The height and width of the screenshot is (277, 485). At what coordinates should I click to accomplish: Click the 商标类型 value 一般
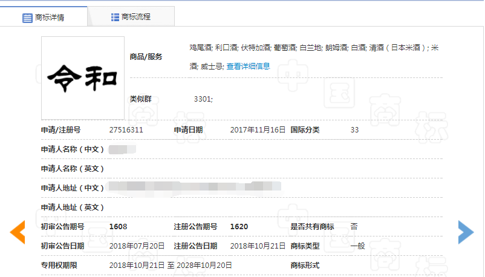point(357,246)
